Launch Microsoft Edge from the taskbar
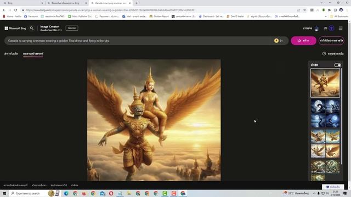Screen dimensions: 351x197 pos(66,193)
